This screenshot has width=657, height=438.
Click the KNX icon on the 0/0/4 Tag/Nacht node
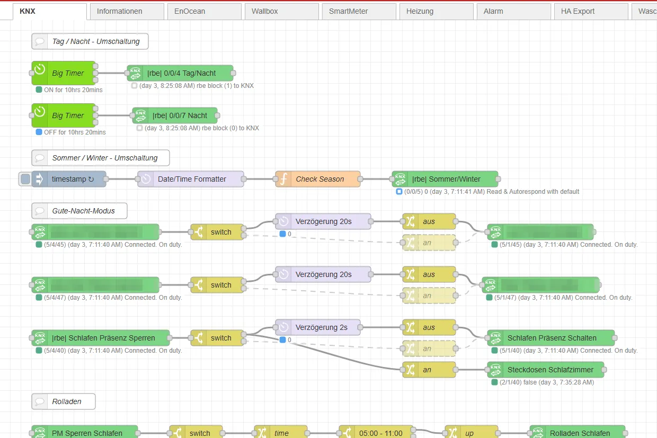click(135, 73)
